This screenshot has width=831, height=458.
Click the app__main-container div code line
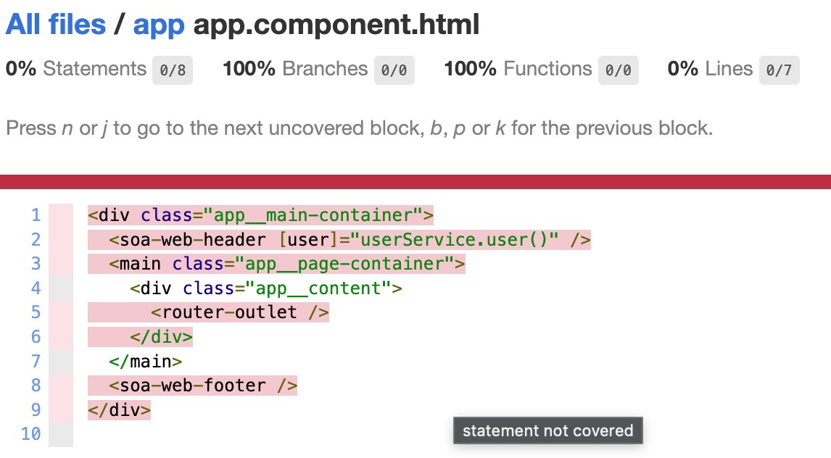coord(261,215)
